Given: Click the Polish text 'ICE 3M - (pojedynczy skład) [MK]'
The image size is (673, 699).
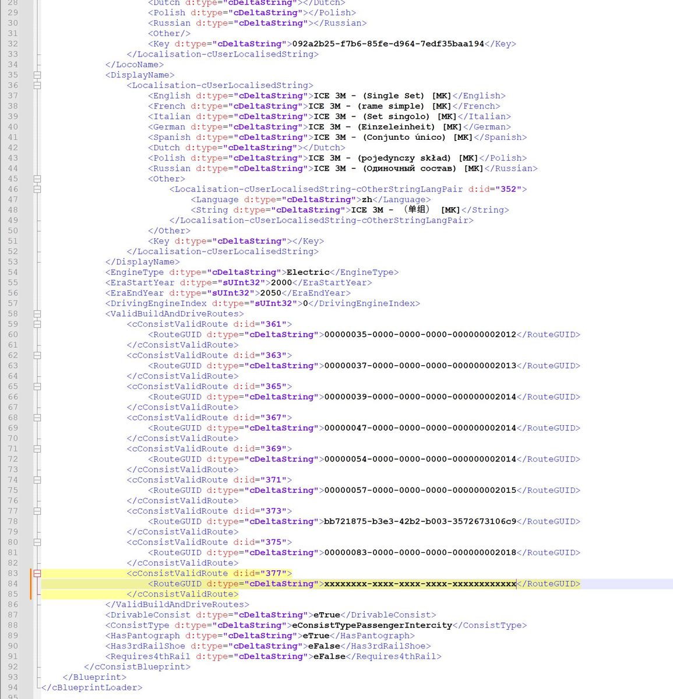Looking at the screenshot, I should click(393, 158).
